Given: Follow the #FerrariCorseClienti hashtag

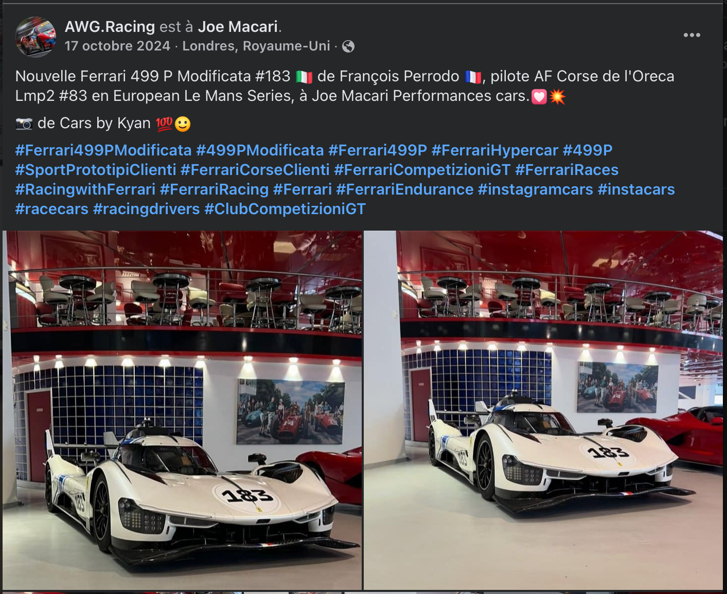Looking at the screenshot, I should point(255,170).
